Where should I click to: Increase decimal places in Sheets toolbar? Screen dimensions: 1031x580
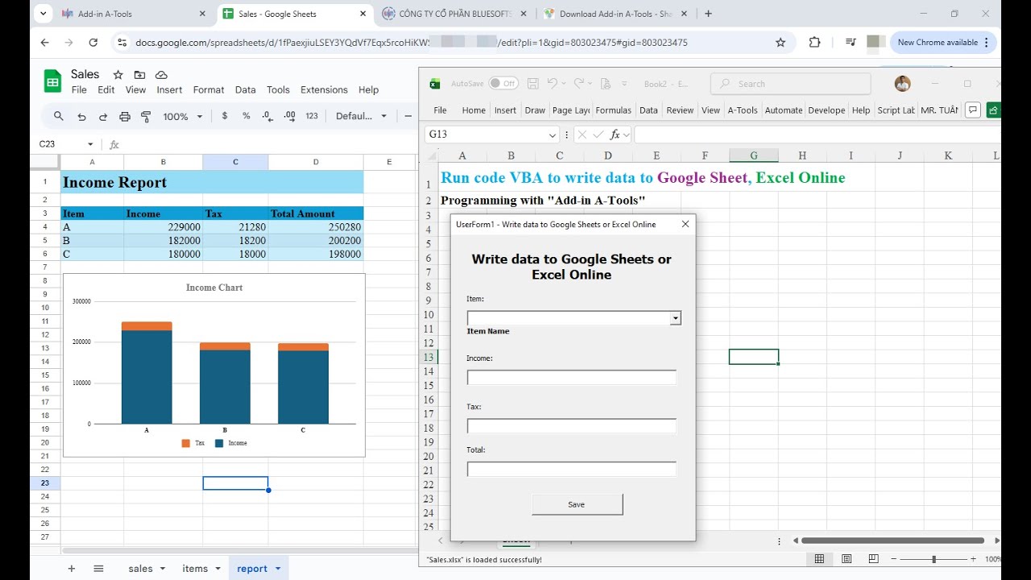point(290,116)
